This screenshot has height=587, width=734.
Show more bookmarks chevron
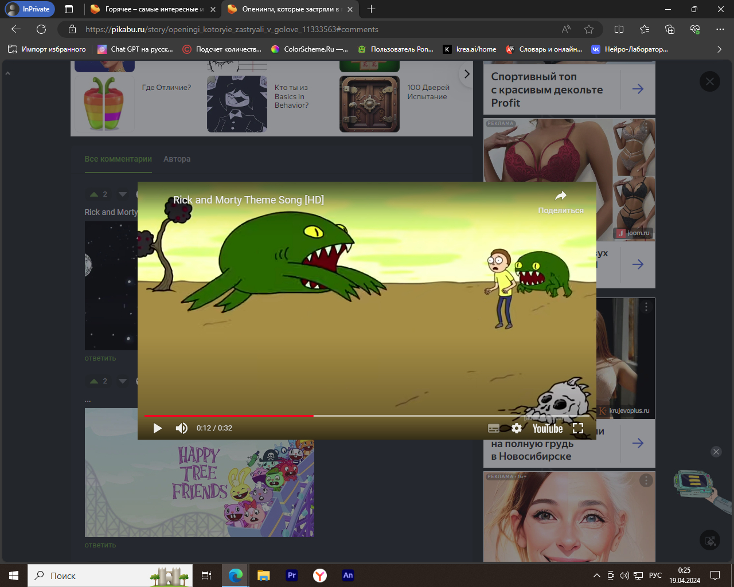(719, 49)
